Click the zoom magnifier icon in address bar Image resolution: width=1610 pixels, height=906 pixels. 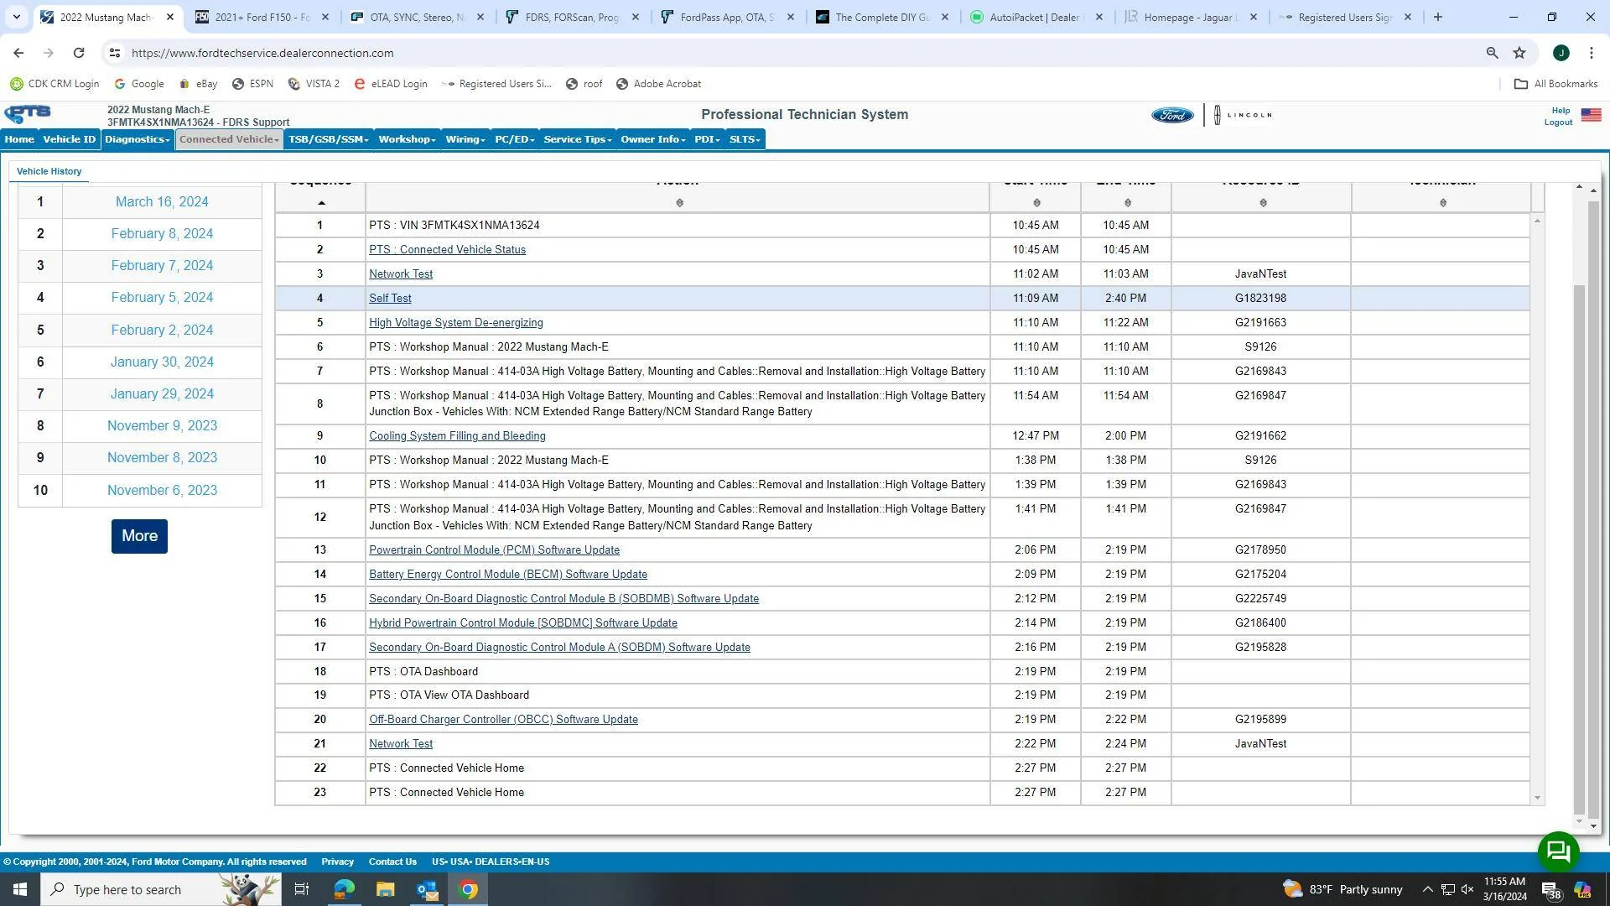click(x=1492, y=53)
